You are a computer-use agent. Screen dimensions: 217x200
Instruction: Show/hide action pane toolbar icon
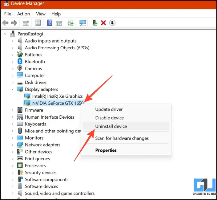click(x=59, y=23)
